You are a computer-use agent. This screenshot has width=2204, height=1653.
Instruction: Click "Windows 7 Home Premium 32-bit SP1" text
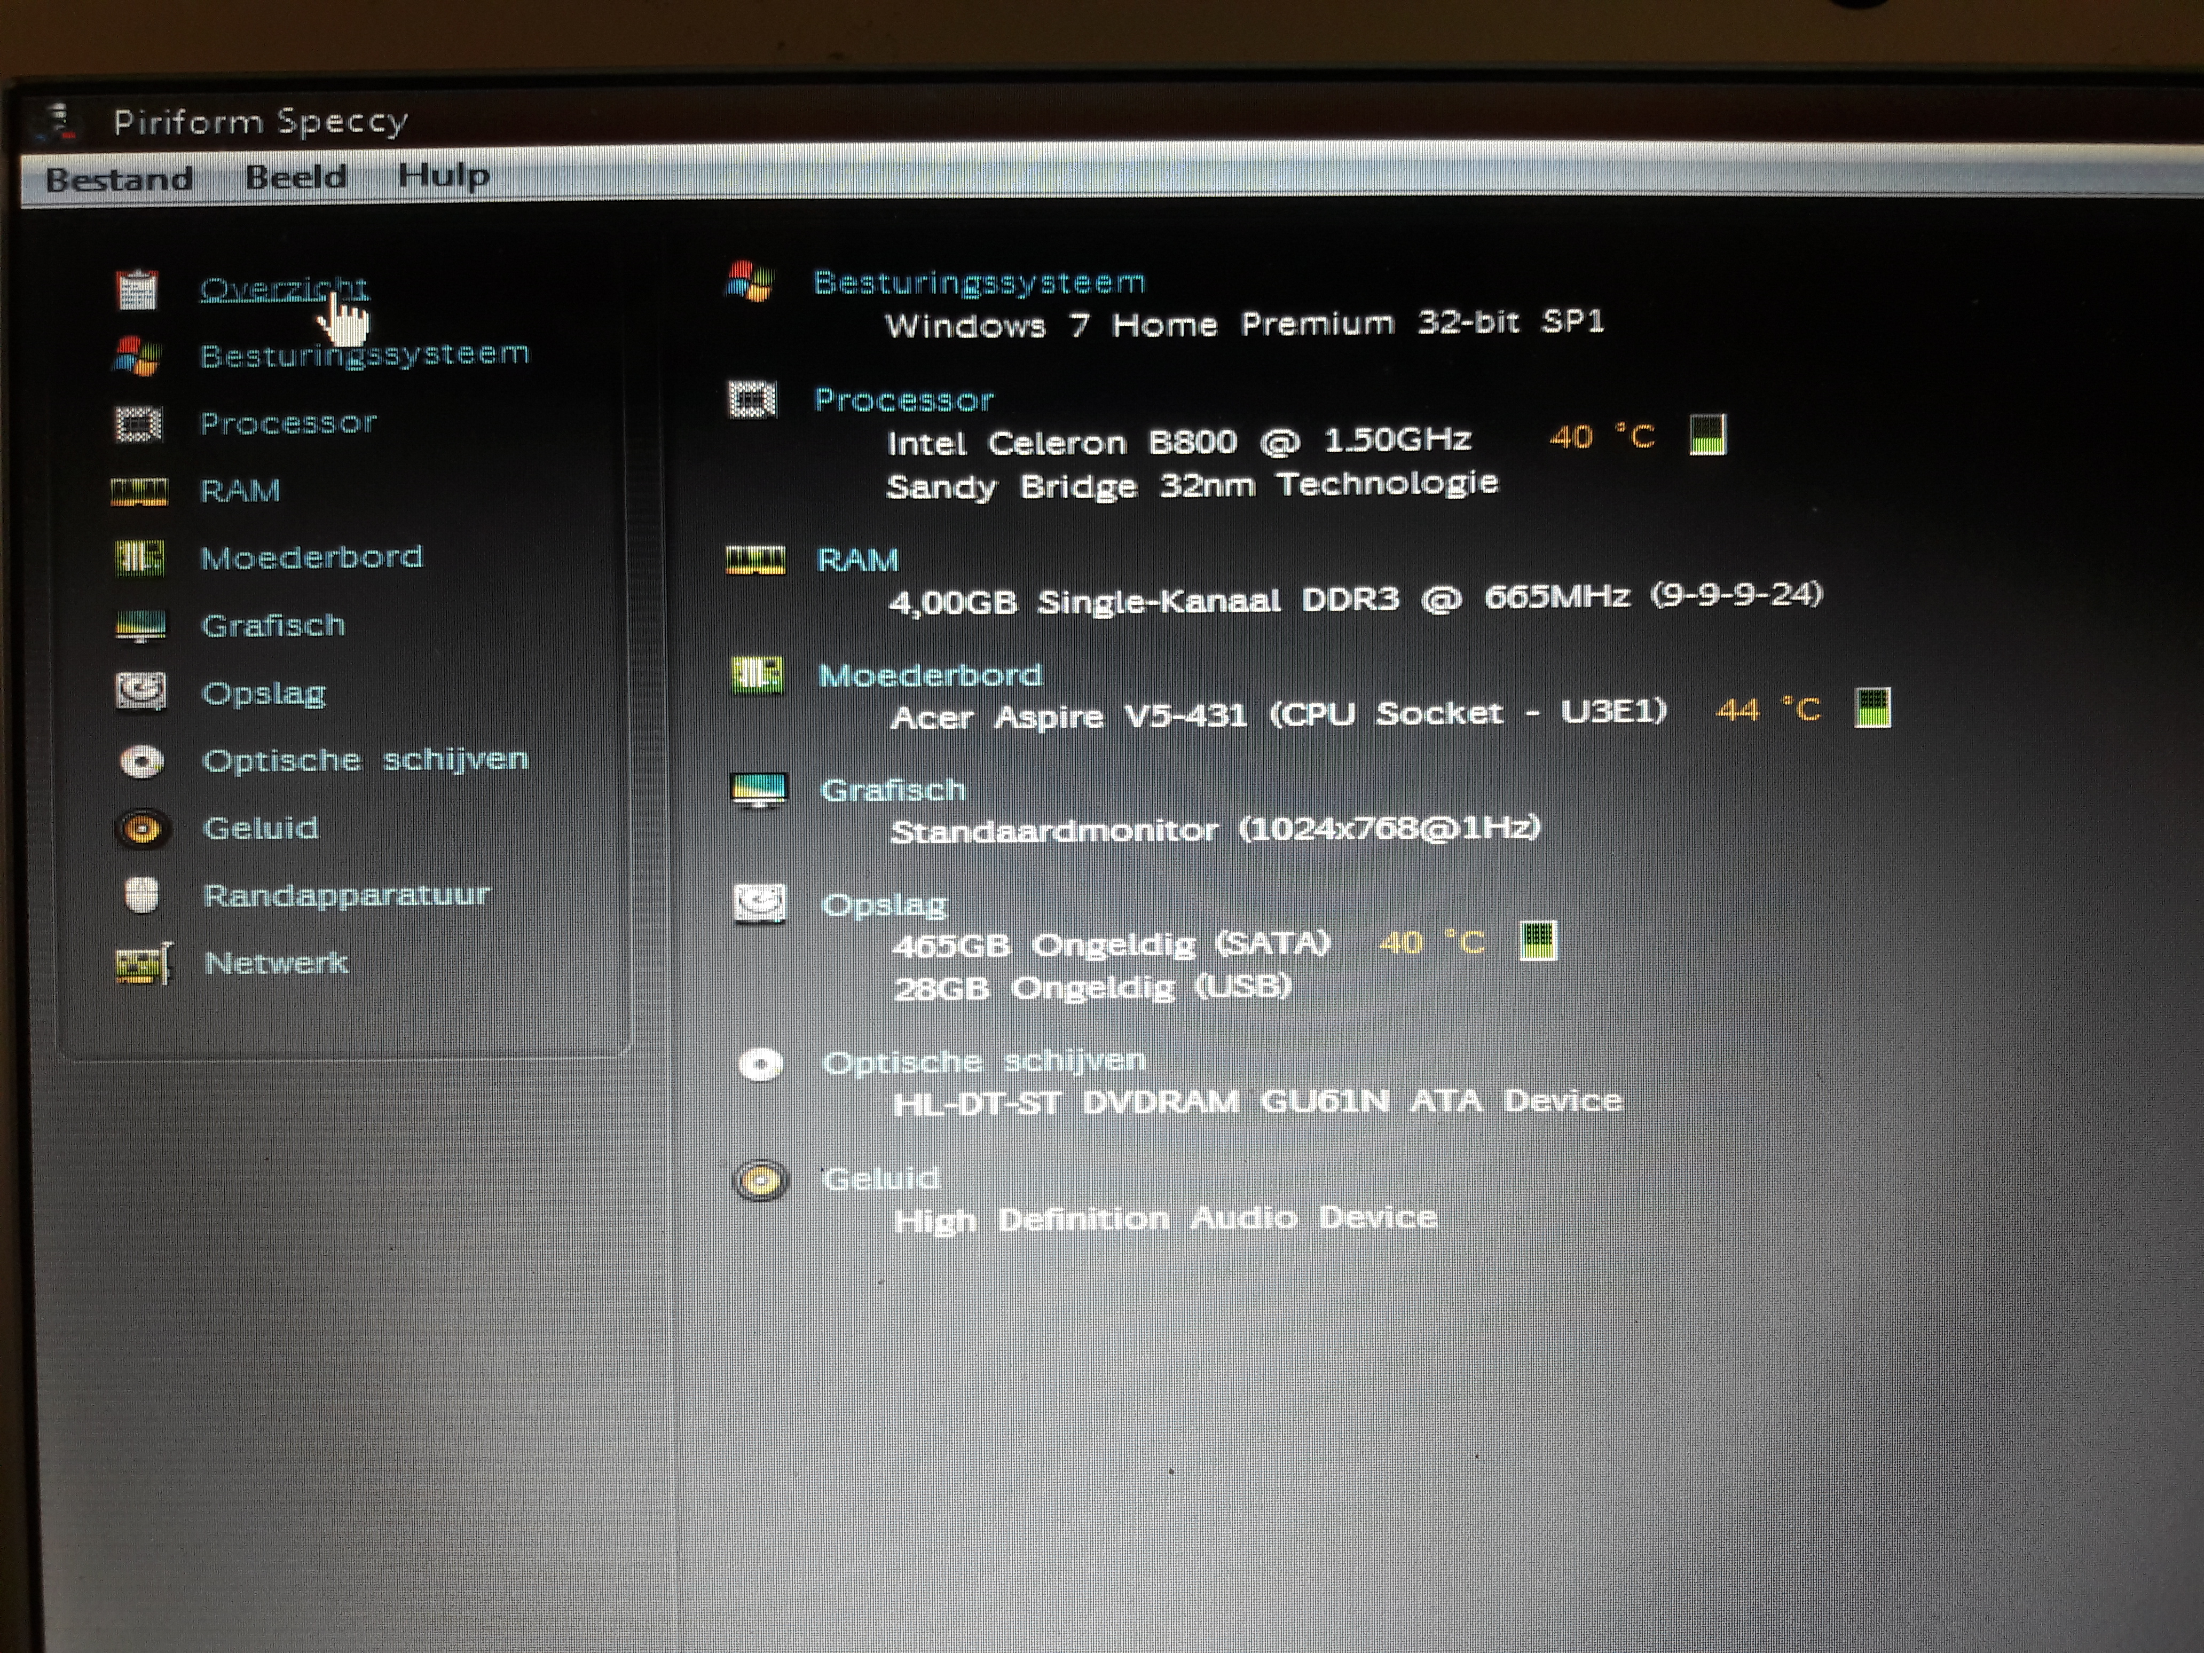pyautogui.click(x=1245, y=324)
